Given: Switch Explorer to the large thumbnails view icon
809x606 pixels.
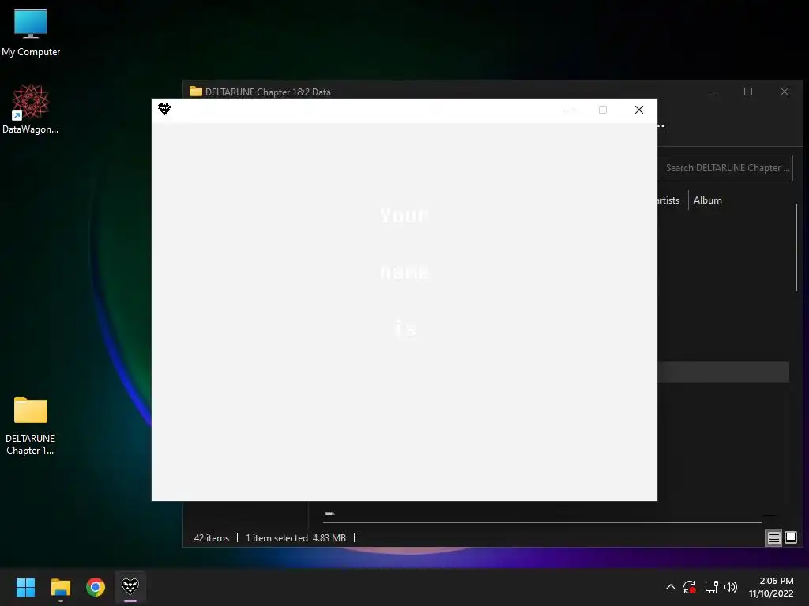Looking at the screenshot, I should [790, 538].
